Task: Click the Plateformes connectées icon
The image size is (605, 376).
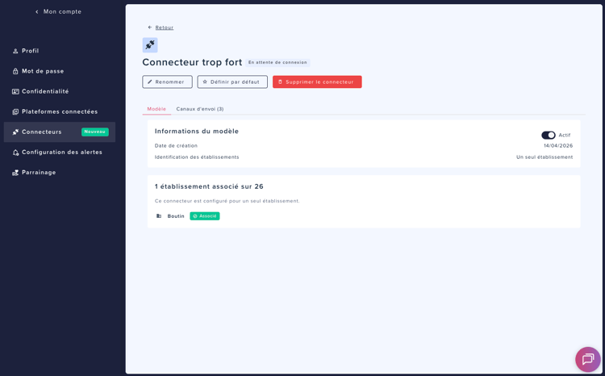Action: click(15, 112)
